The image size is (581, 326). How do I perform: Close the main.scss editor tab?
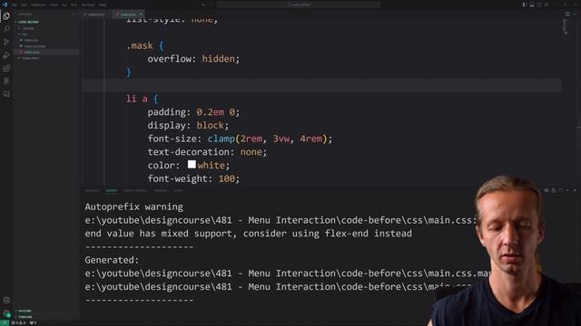click(142, 14)
